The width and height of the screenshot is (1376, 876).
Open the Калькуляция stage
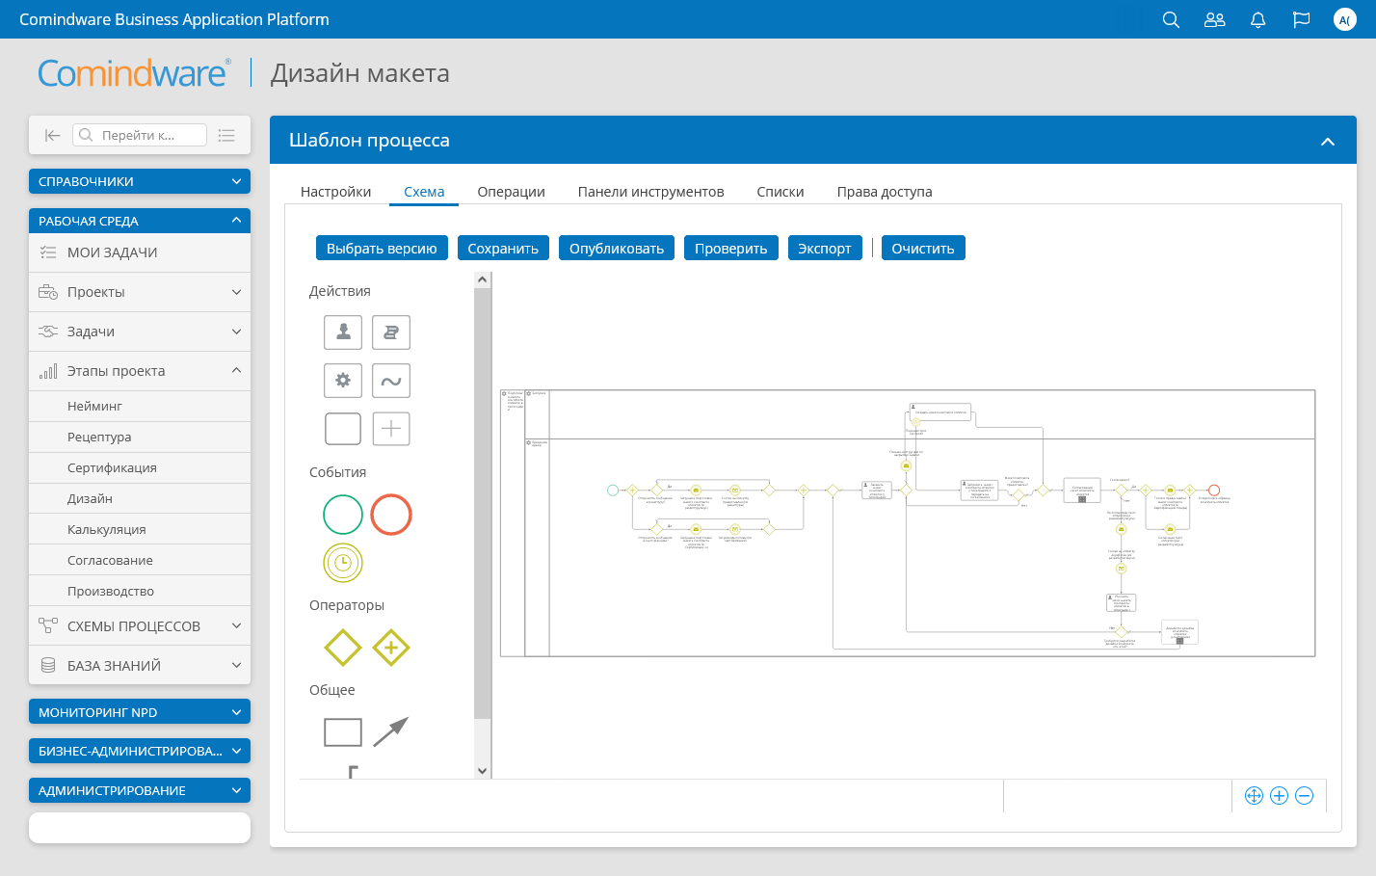(140, 529)
